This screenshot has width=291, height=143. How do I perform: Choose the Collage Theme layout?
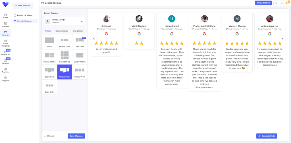(x=49, y=57)
